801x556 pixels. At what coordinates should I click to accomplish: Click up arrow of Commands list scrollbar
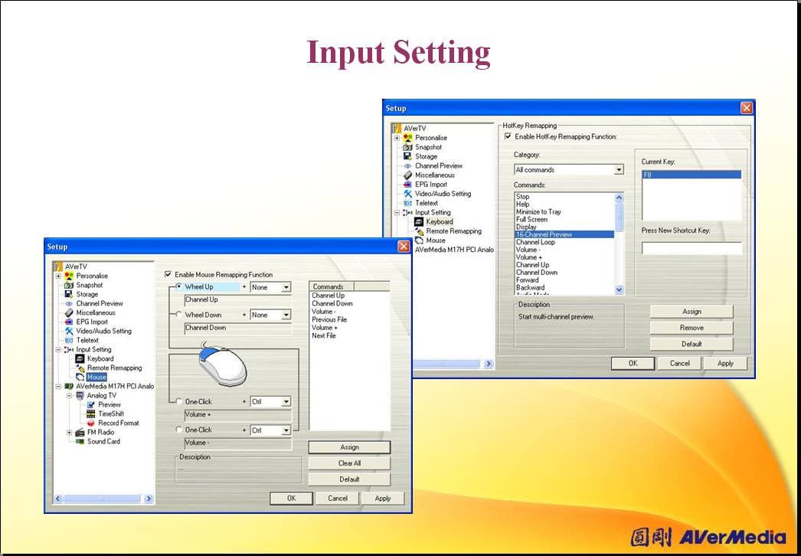pyautogui.click(x=620, y=198)
